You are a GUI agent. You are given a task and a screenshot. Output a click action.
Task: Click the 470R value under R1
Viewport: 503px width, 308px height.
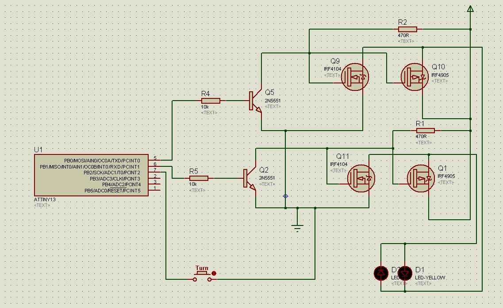click(x=421, y=136)
